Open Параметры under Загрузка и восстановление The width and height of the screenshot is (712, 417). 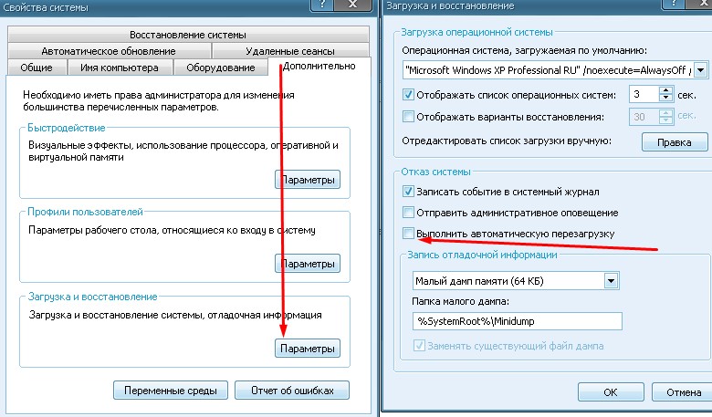point(308,349)
